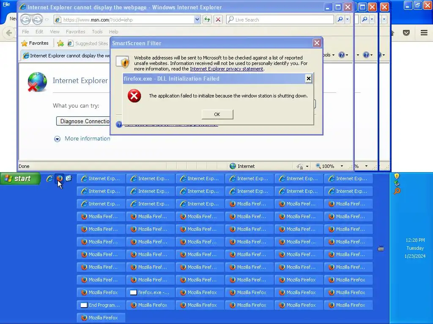Open the File menu of the background Firefox window
The image size is (433, 324).
point(6,4)
